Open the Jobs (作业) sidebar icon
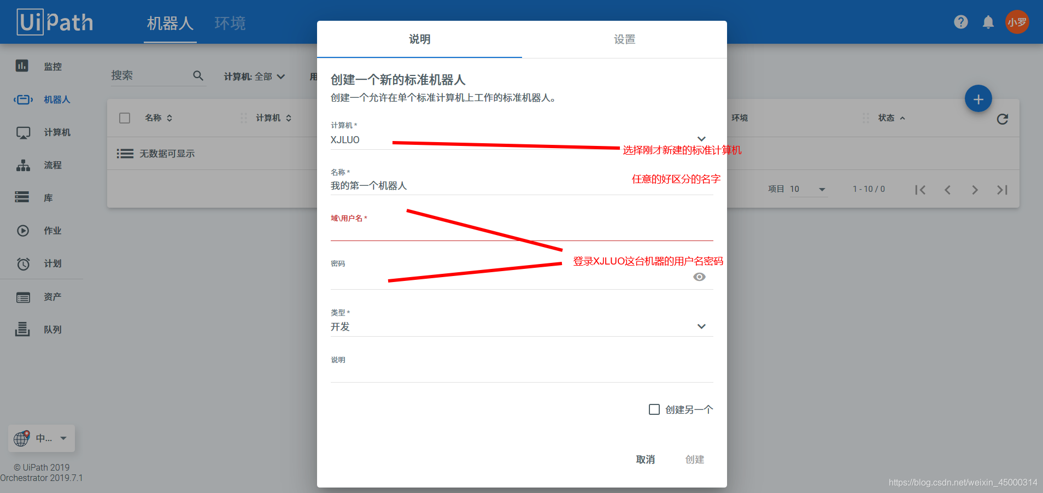 pos(23,231)
